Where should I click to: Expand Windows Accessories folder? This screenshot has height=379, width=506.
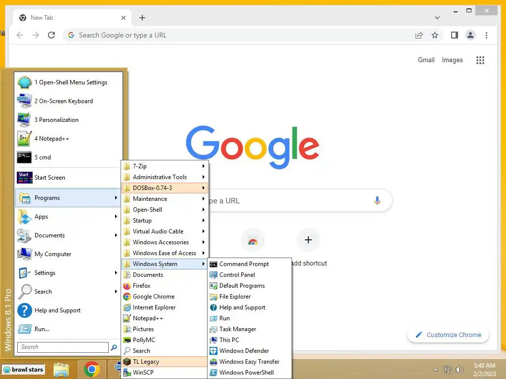(165, 242)
